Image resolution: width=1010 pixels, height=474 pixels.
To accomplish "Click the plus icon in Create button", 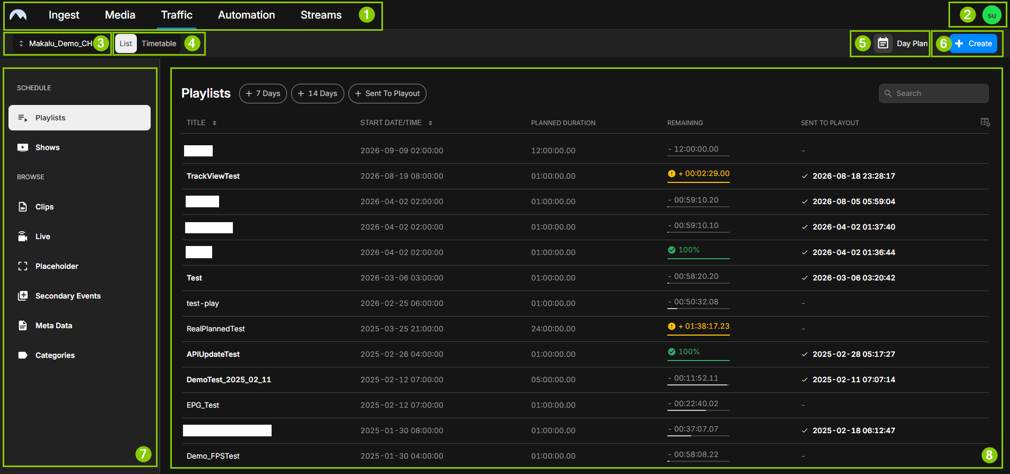I will (x=959, y=43).
